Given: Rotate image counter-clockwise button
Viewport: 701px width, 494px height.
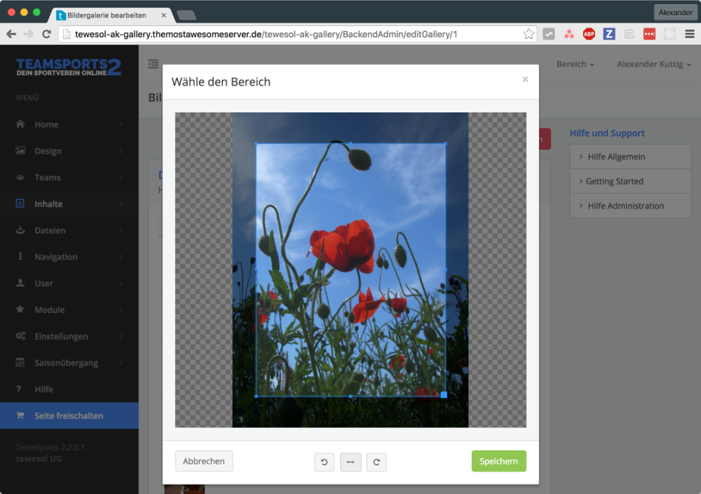Looking at the screenshot, I should pyautogui.click(x=324, y=462).
